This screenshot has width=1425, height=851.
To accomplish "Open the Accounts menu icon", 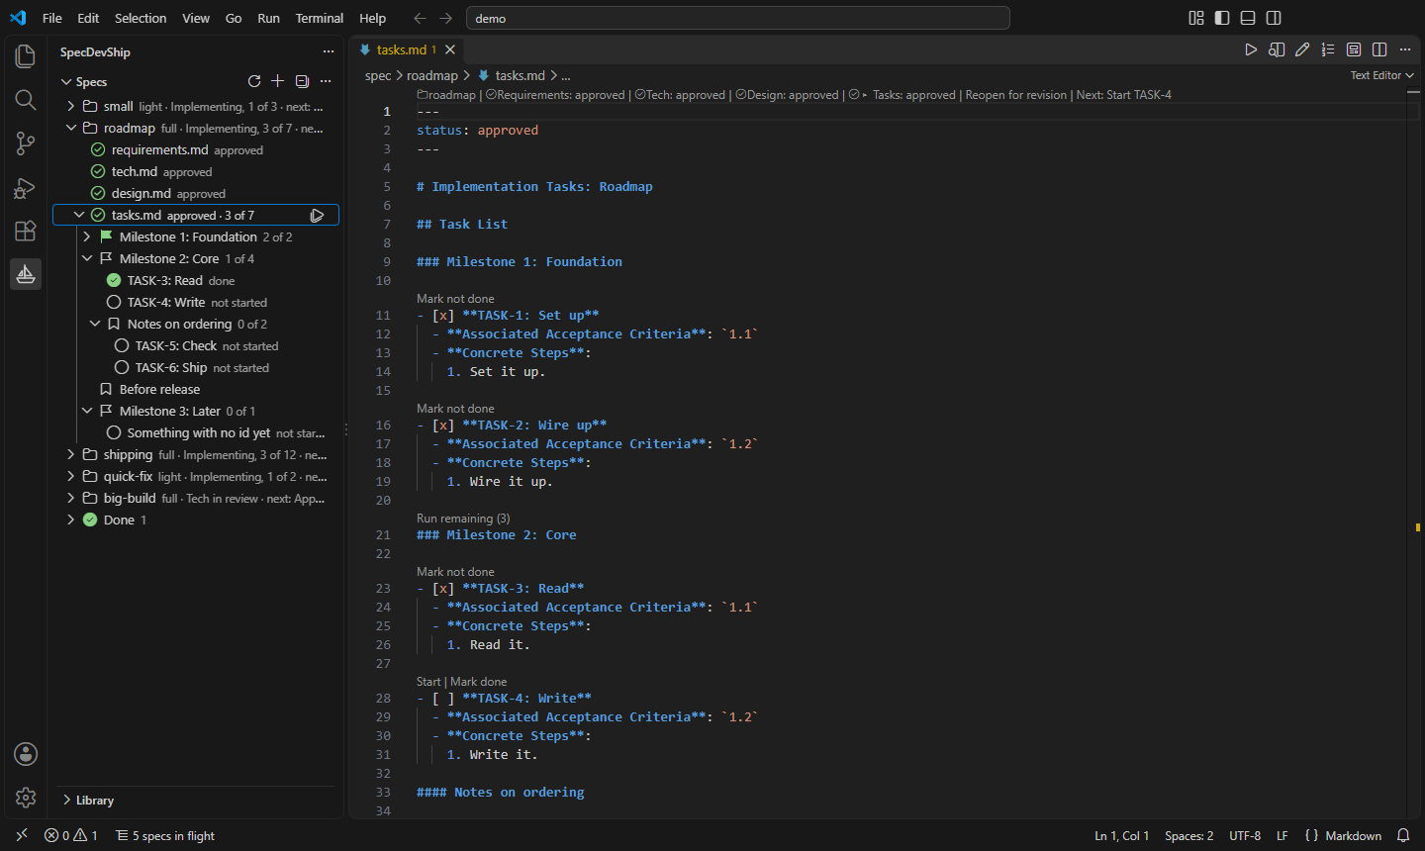I will pos(26,754).
